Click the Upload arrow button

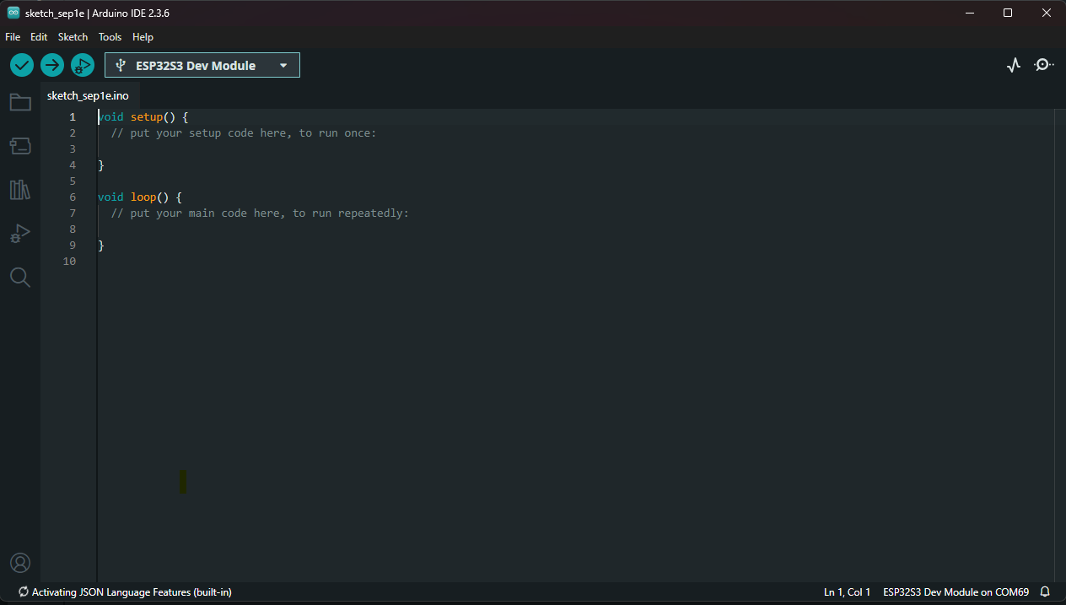52,65
